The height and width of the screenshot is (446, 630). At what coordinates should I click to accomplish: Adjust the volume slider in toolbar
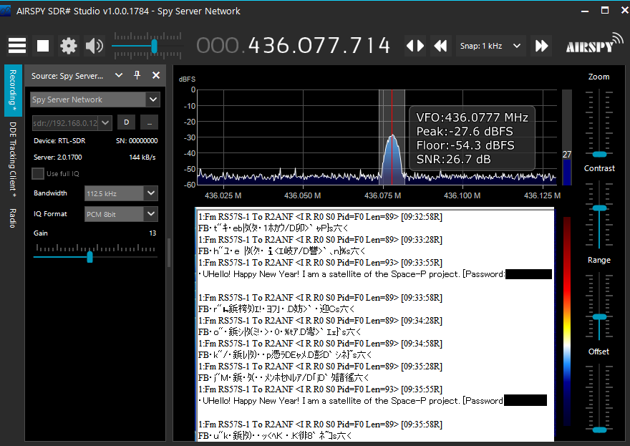point(154,46)
